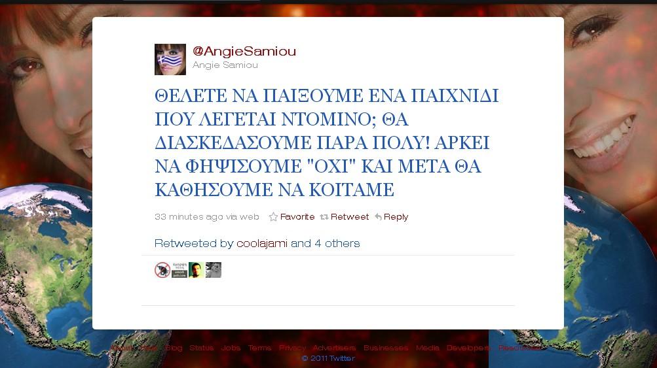Viewport: 657px width, 368px height.
Task: Open the Status footer link
Action: click(202, 348)
